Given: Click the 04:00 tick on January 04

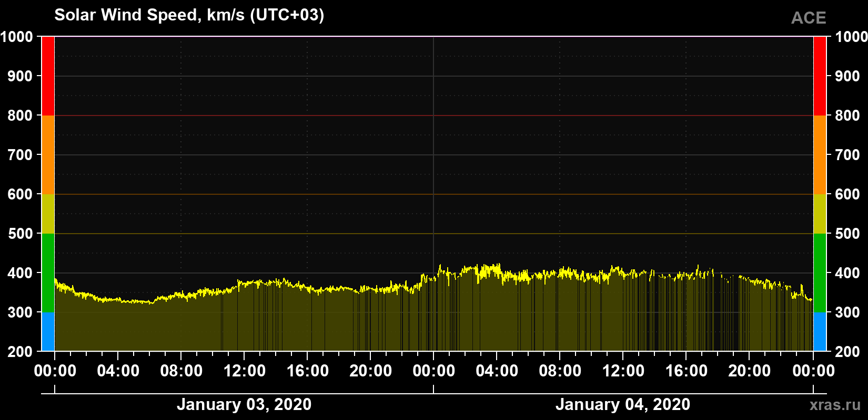Looking at the screenshot, I should (x=497, y=371).
